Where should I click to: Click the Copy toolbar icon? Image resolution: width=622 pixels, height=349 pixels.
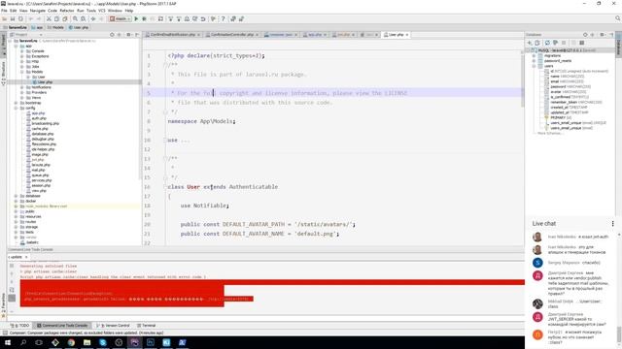point(56,18)
